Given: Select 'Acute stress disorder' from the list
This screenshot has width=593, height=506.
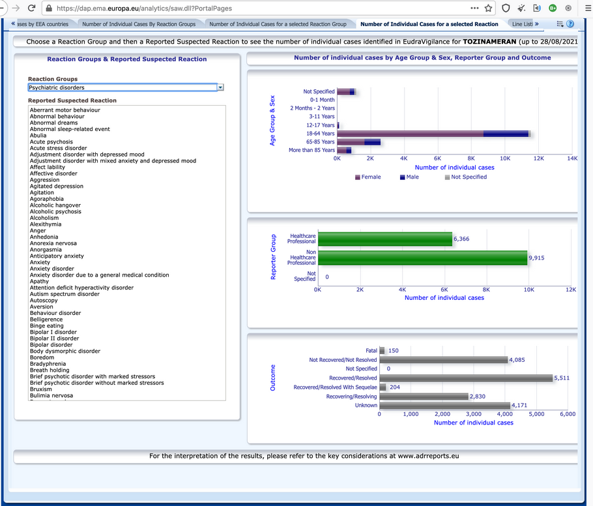Looking at the screenshot, I should 58,148.
